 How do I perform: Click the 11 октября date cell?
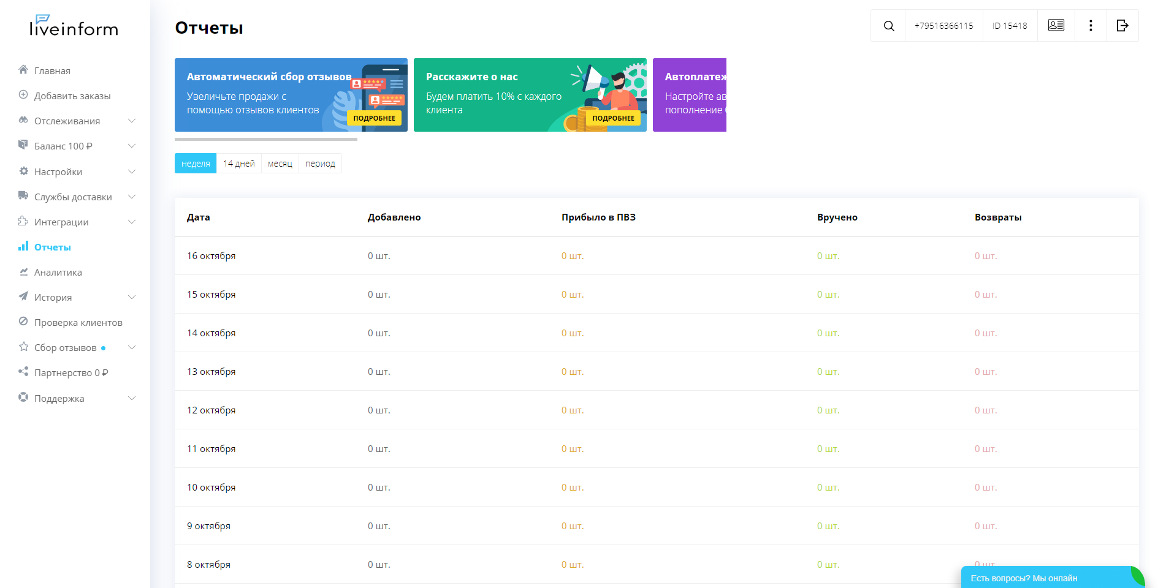point(211,448)
